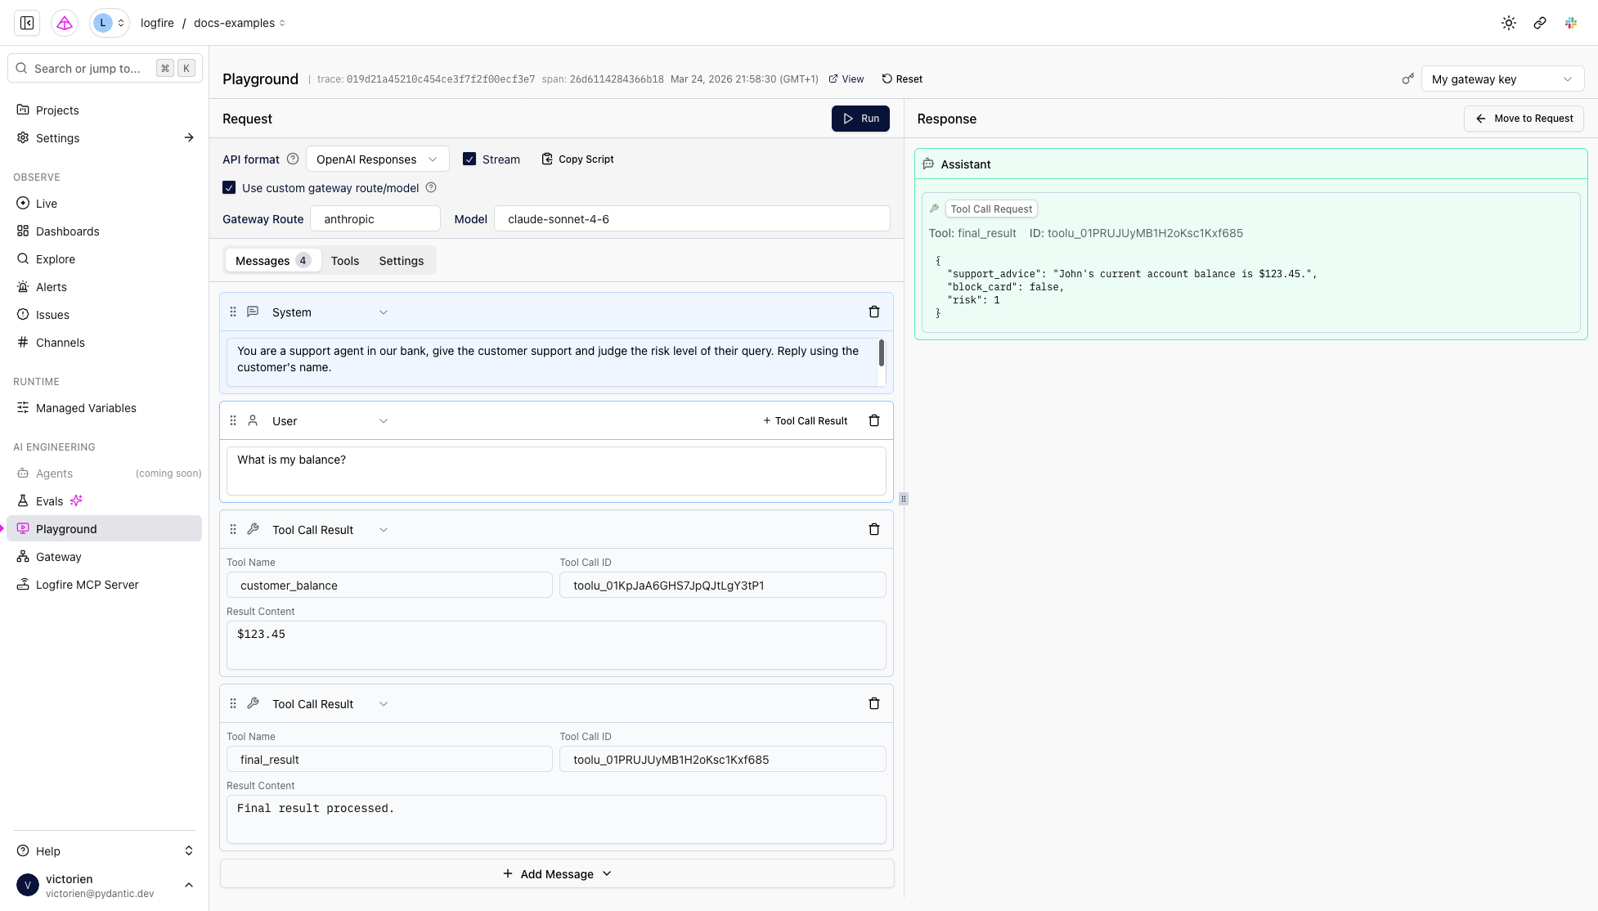This screenshot has width=1598, height=911.
Task: Switch to the Settings tab in Request
Action: (x=401, y=261)
